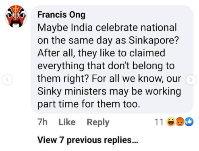Reply to Francis Ong's comment
This screenshot has width=199, height=151.
click(x=98, y=122)
